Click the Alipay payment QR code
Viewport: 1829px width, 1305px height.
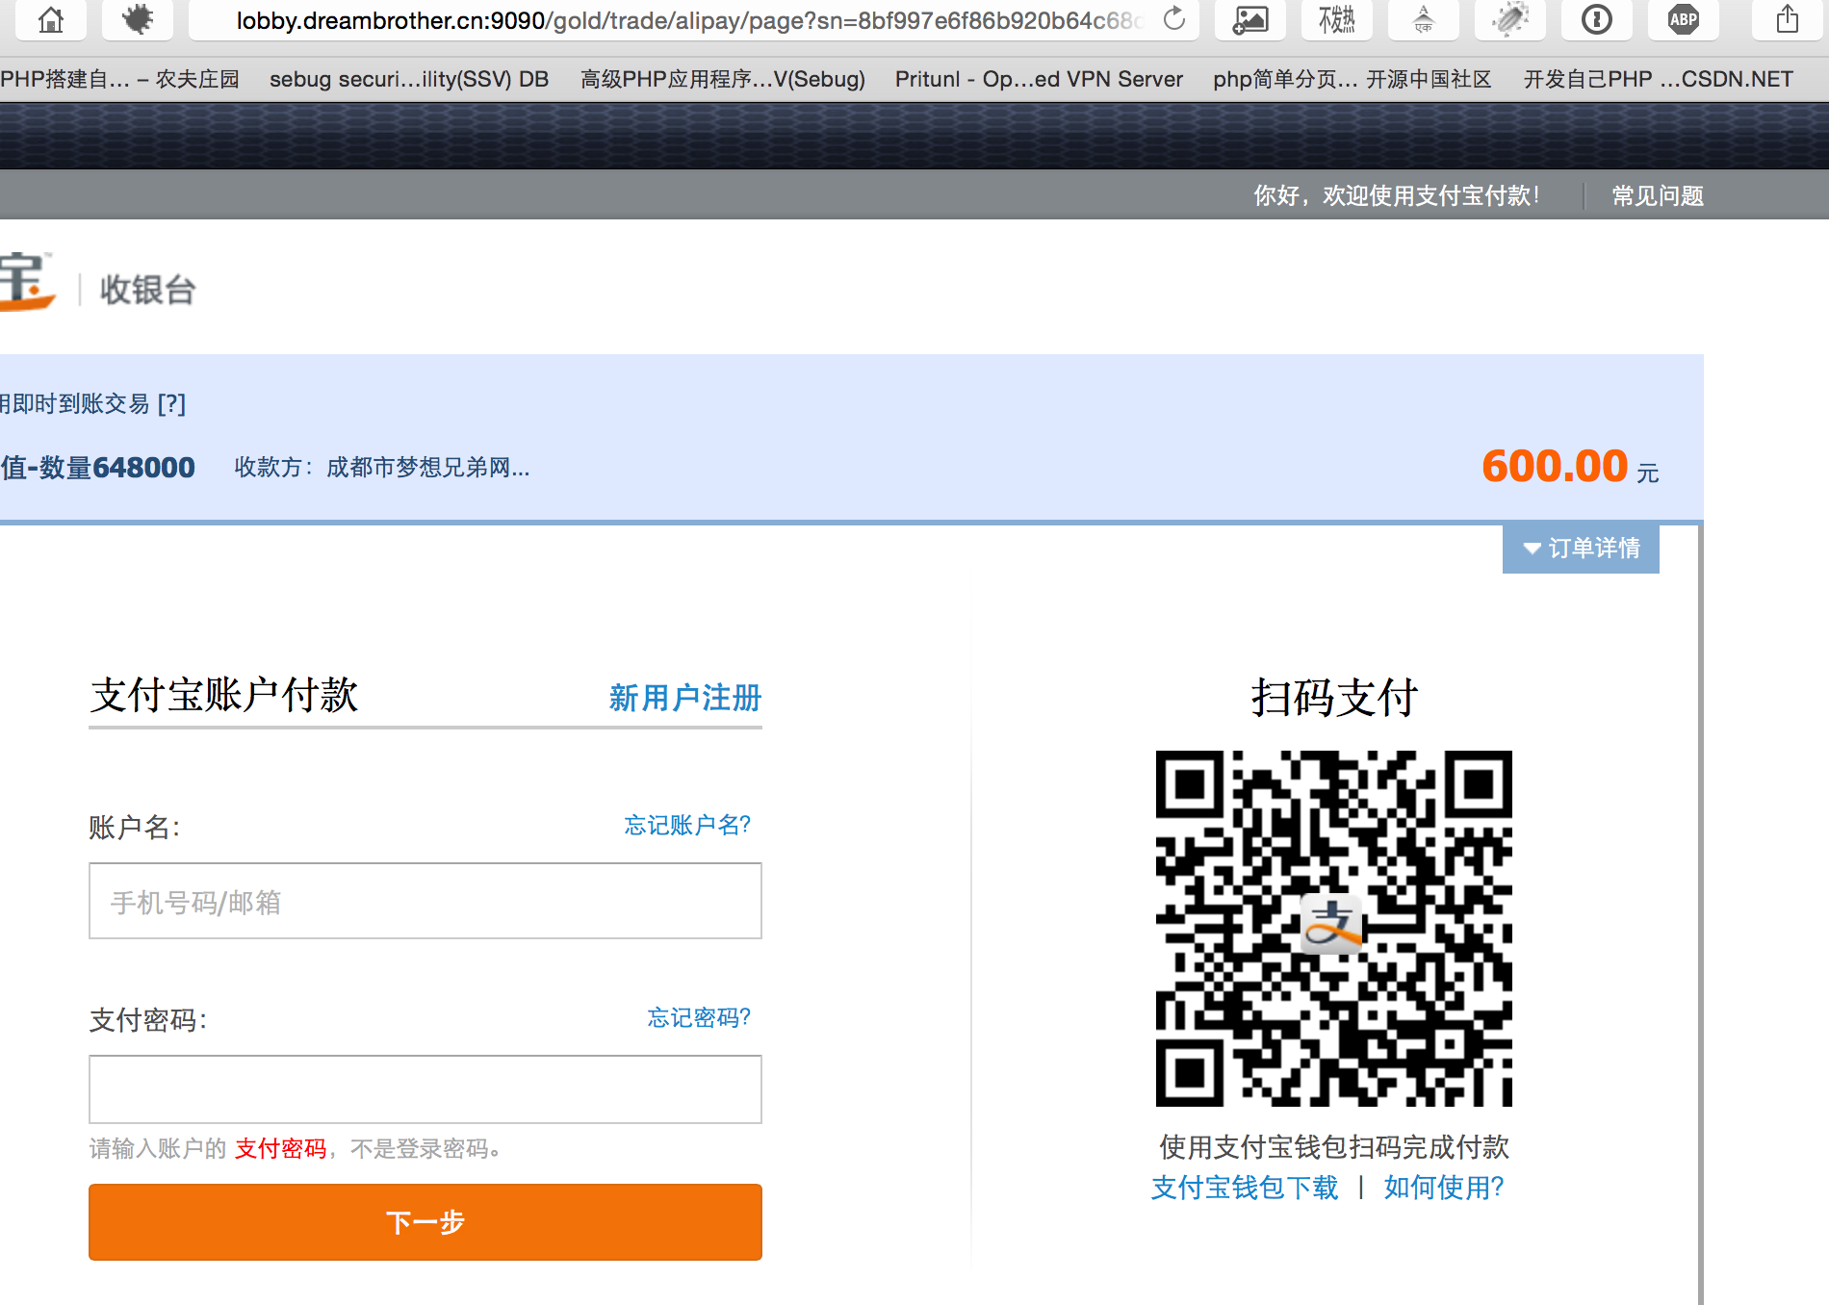click(x=1333, y=928)
